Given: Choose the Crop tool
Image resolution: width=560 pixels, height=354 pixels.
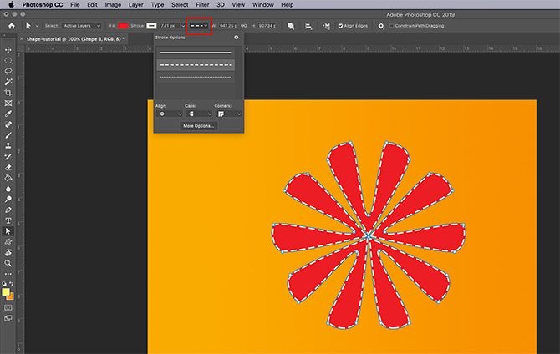Looking at the screenshot, I should [x=8, y=92].
